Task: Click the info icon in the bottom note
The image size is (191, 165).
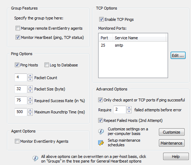Action: pyautogui.click(x=35, y=158)
